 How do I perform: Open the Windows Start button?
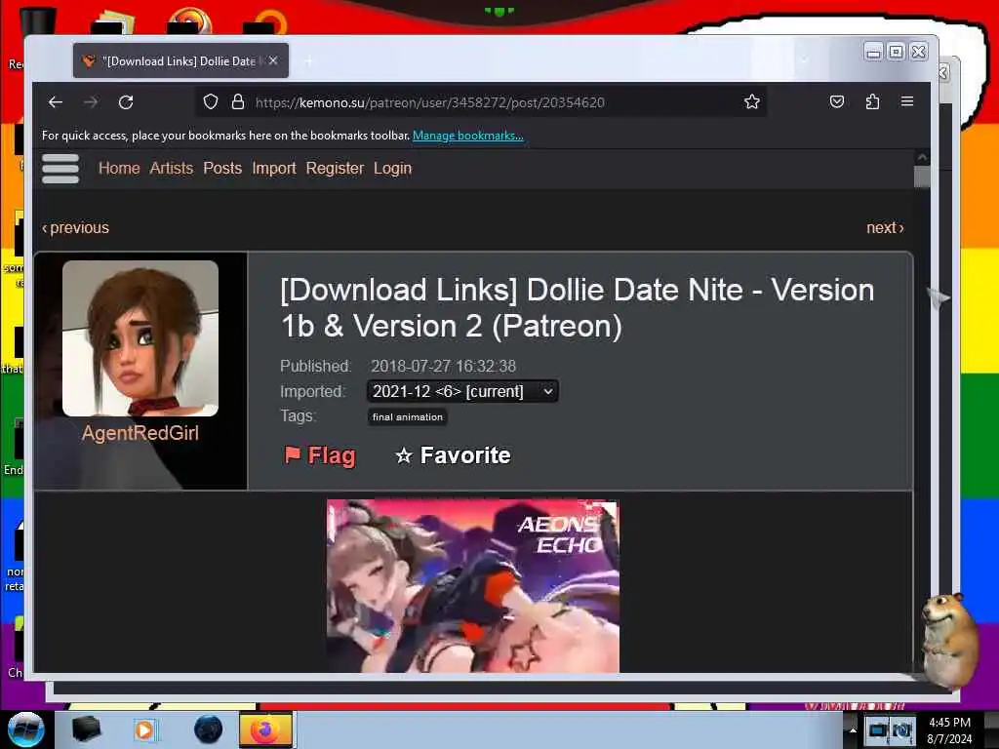click(x=25, y=729)
